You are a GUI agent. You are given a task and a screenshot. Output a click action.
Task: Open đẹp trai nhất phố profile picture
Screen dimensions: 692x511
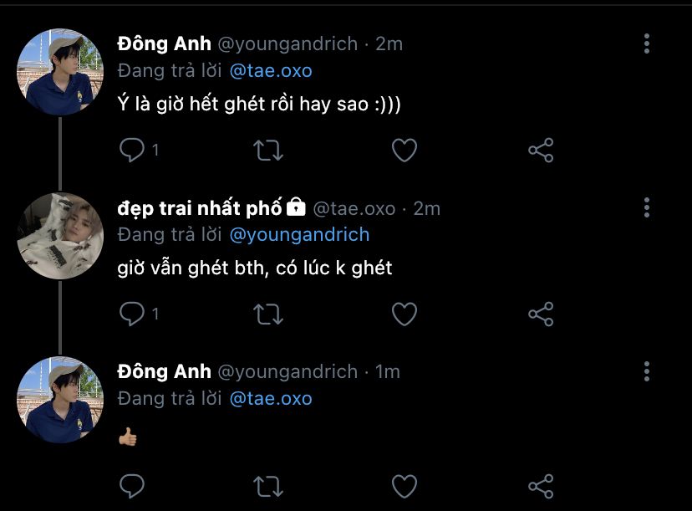pyautogui.click(x=59, y=236)
